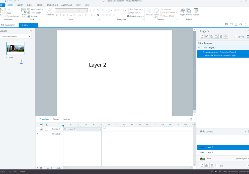
Task: Enable the Group checkbox in Triggers
Action: [x=236, y=36]
